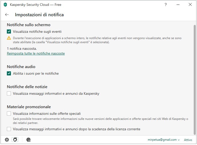Click the yellow warning triangle icon

(9, 38)
